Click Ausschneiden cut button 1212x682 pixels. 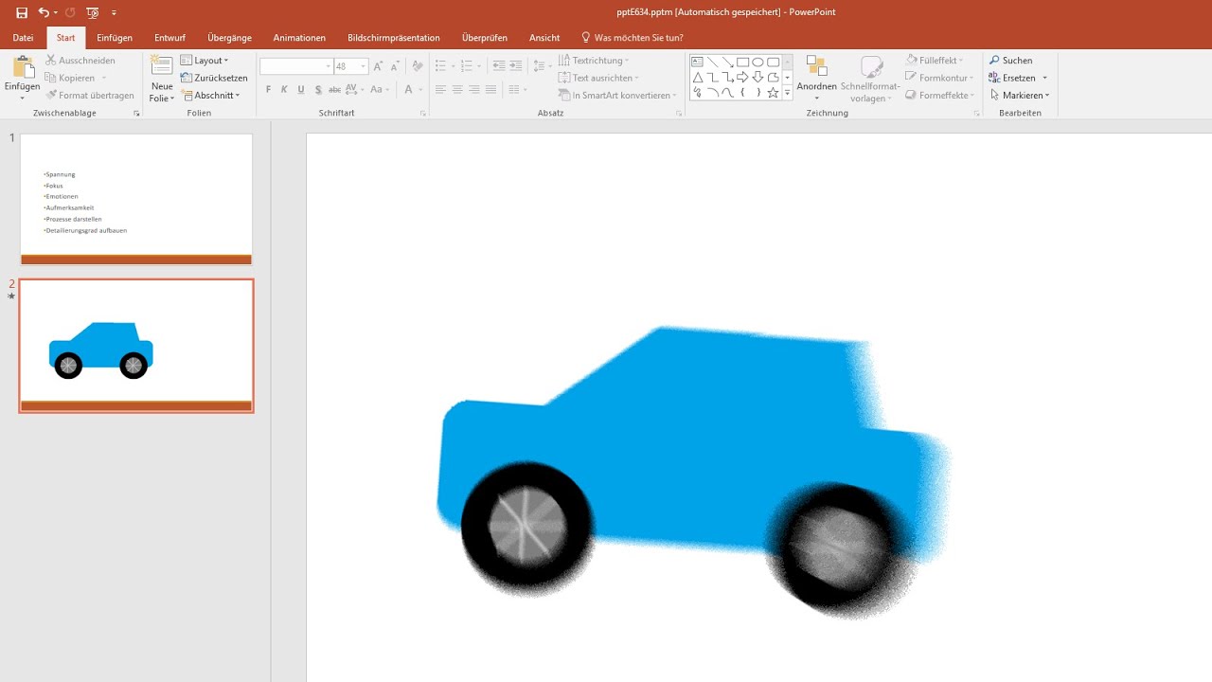click(80, 61)
